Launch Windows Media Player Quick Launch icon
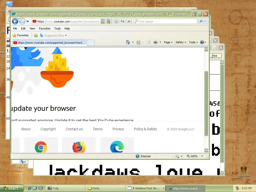The image size is (256, 192). [x=41, y=188]
